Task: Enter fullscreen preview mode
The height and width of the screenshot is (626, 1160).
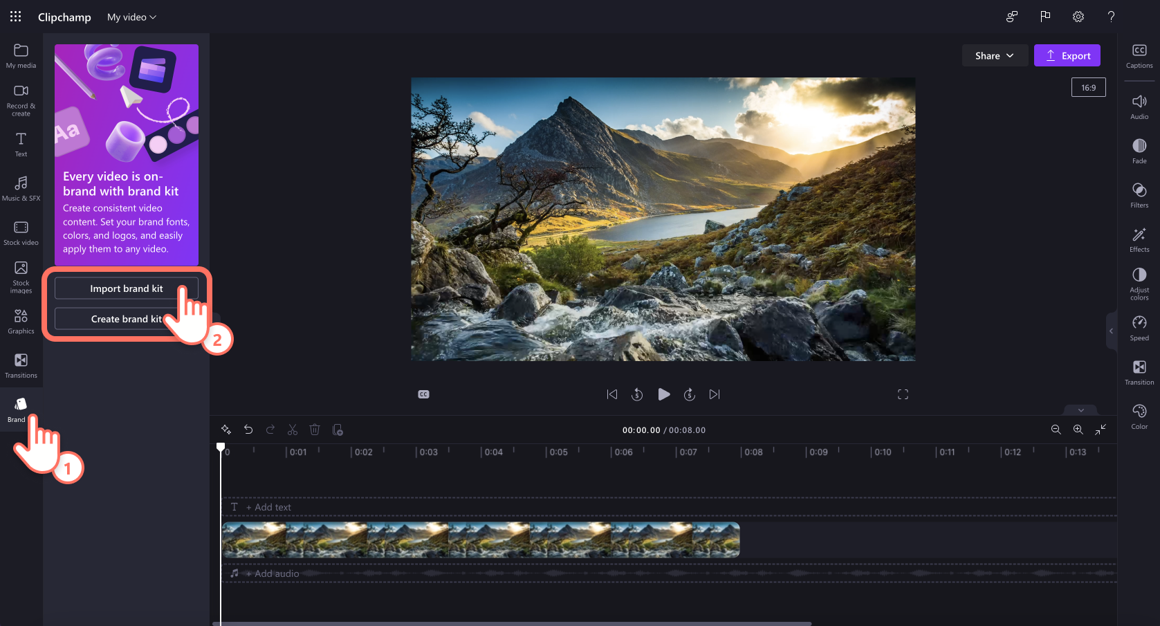Action: tap(903, 394)
